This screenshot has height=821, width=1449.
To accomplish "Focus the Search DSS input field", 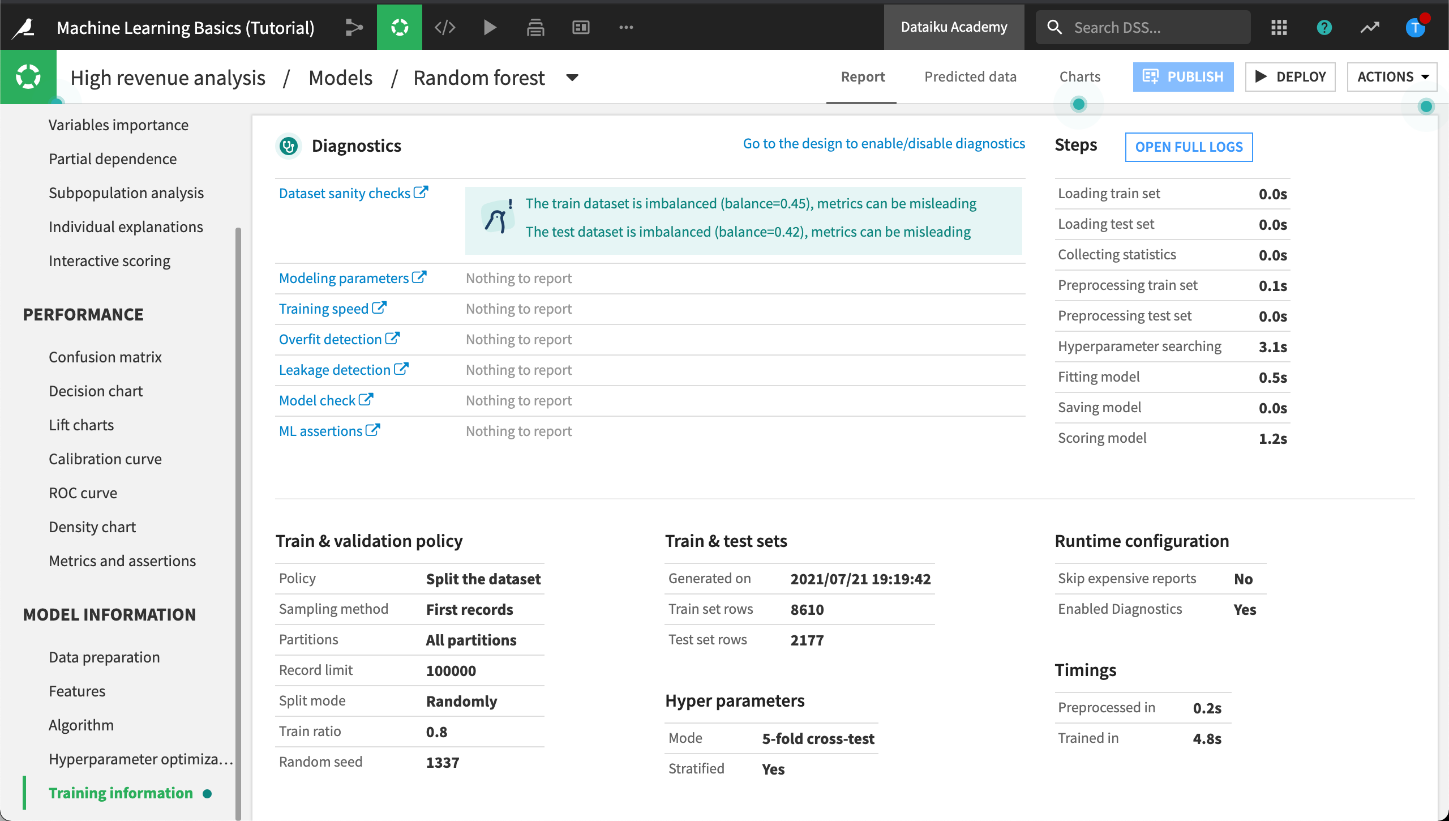I will click(1143, 27).
